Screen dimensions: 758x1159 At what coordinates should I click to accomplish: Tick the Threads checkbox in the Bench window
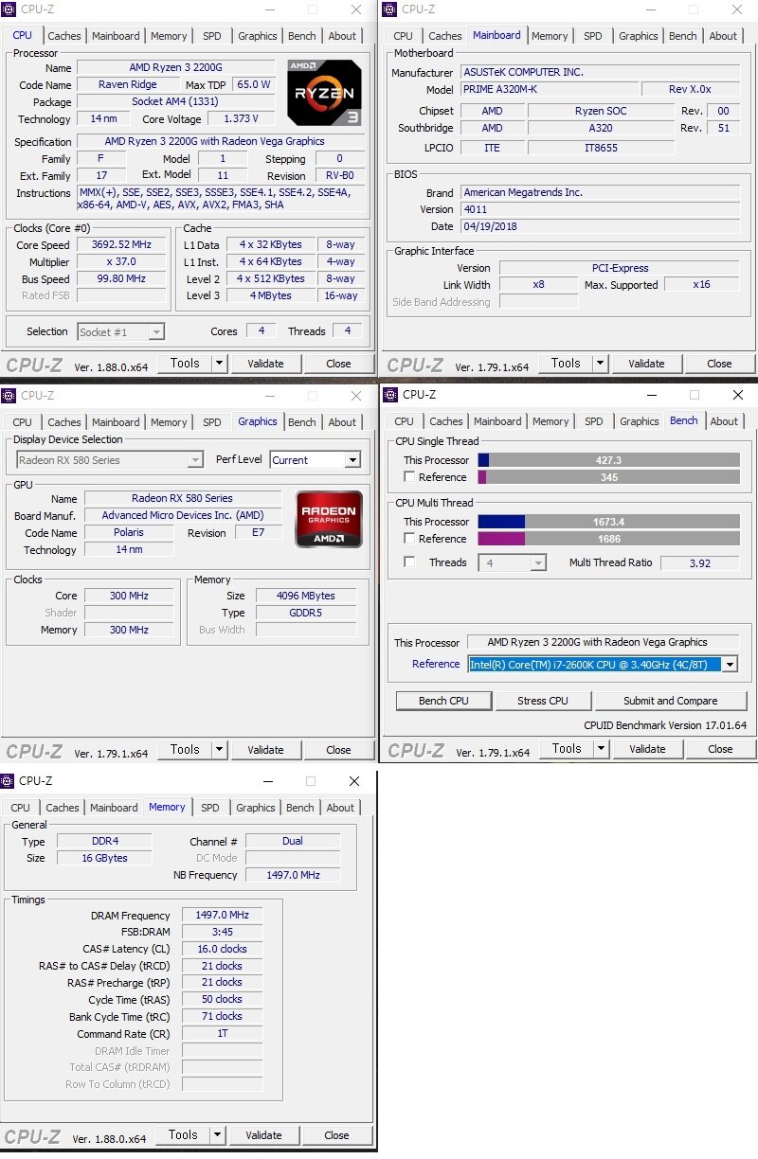coord(409,562)
